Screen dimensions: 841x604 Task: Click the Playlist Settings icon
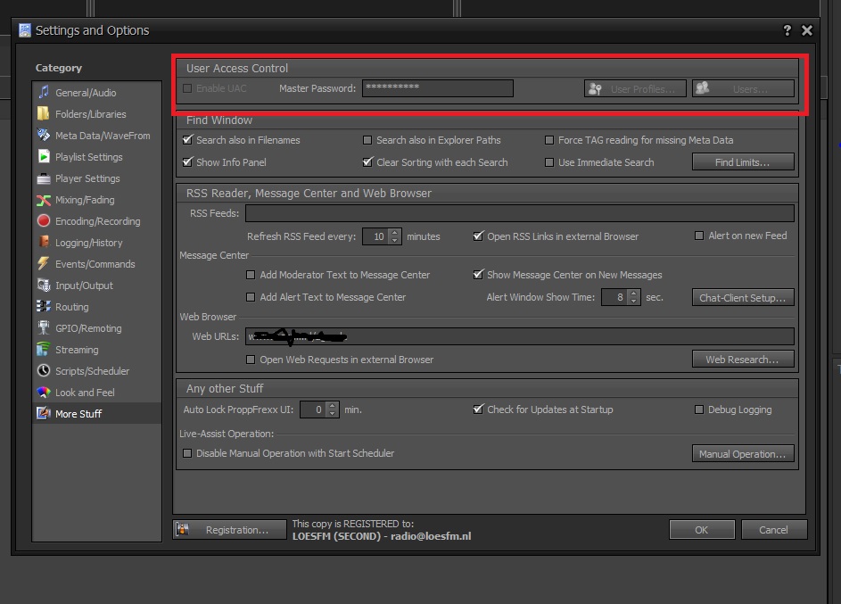click(x=44, y=157)
